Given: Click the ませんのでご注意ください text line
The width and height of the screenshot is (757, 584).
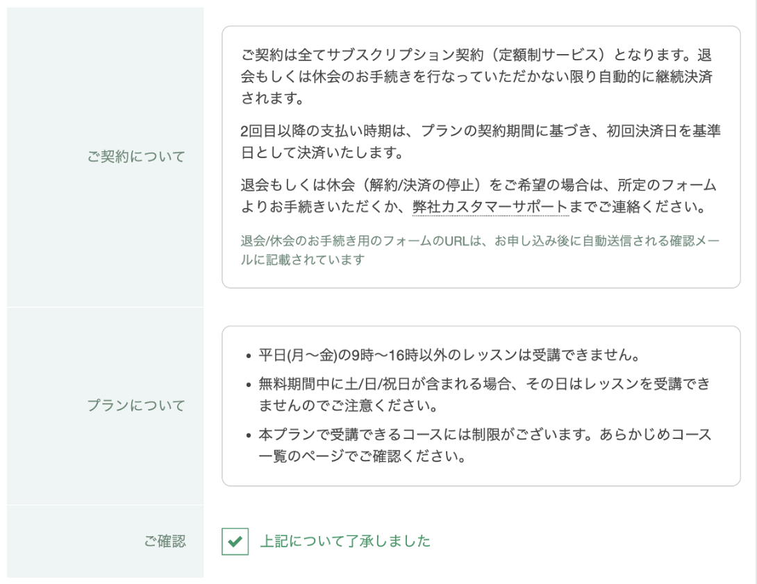Looking at the screenshot, I should coord(348,406).
